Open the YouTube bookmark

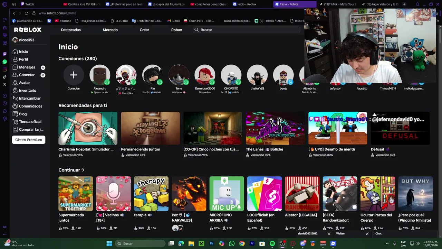tap(63, 21)
